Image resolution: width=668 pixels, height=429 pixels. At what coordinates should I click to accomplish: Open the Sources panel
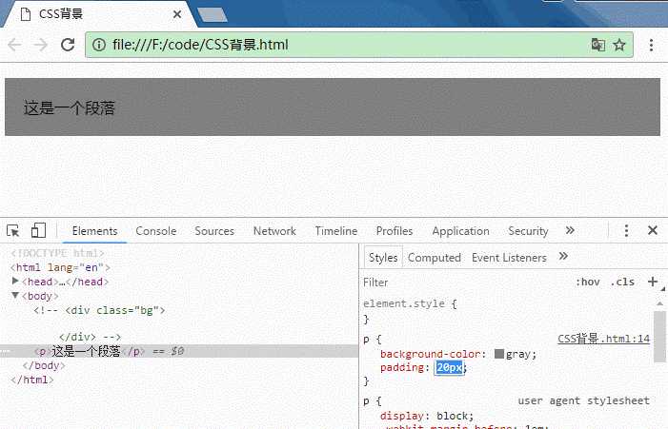(x=214, y=231)
